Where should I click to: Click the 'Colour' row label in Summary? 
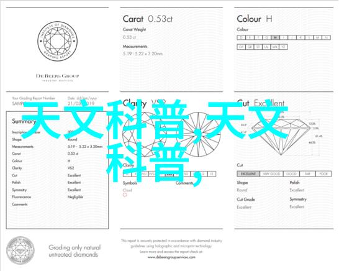(x=17, y=161)
